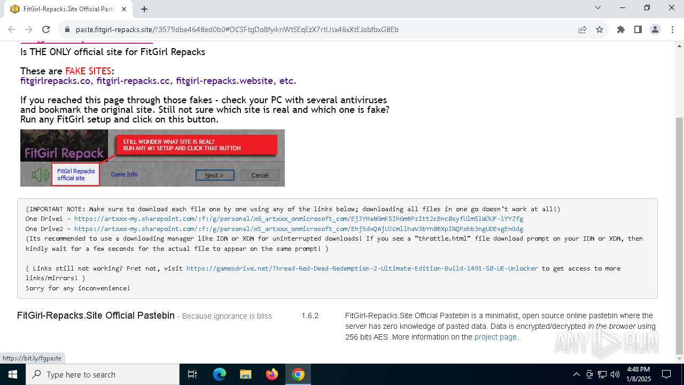Click the FitGirl setup screenshot image
Image resolution: width=684 pixels, height=385 pixels.
tap(152, 158)
